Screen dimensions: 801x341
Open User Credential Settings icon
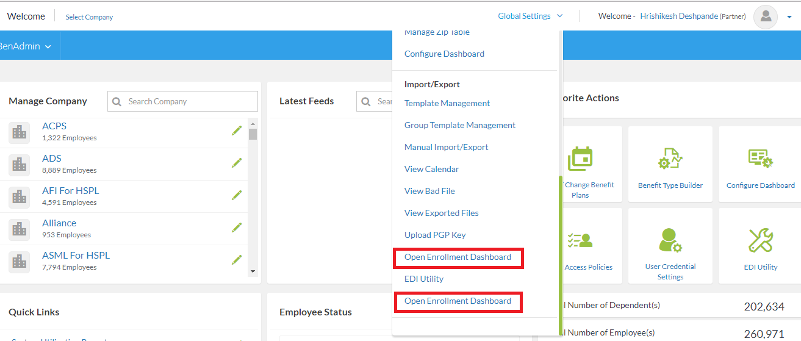click(x=670, y=240)
